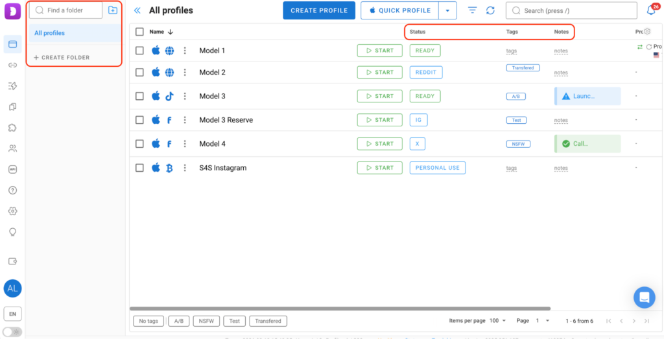Open the Launc... note on Model 3
Screen dimensions: 664x339
[x=587, y=96]
